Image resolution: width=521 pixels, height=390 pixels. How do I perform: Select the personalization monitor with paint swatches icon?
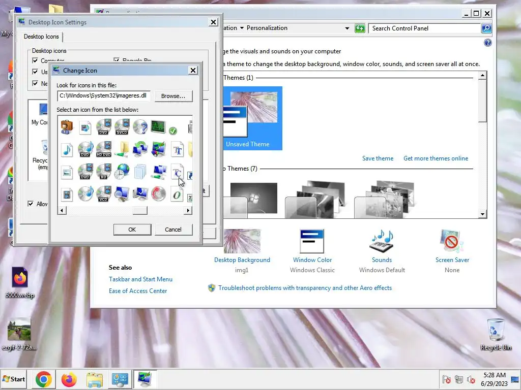[158, 150]
